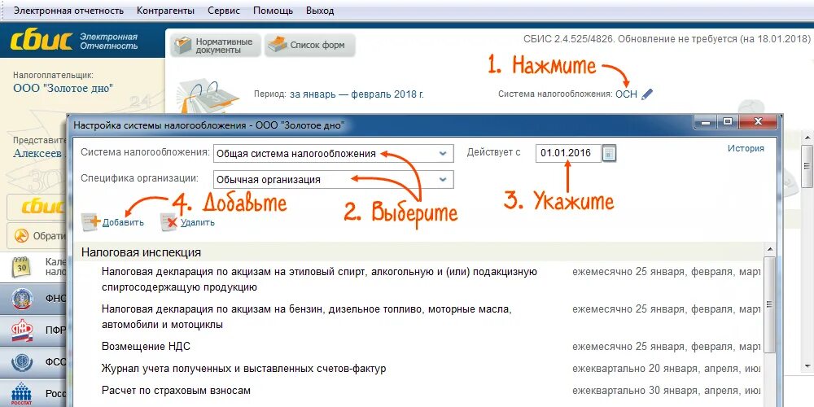Click the Действует с date field
The width and height of the screenshot is (814, 407).
pyautogui.click(x=568, y=153)
